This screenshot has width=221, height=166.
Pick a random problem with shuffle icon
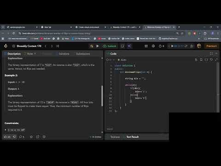58,46
